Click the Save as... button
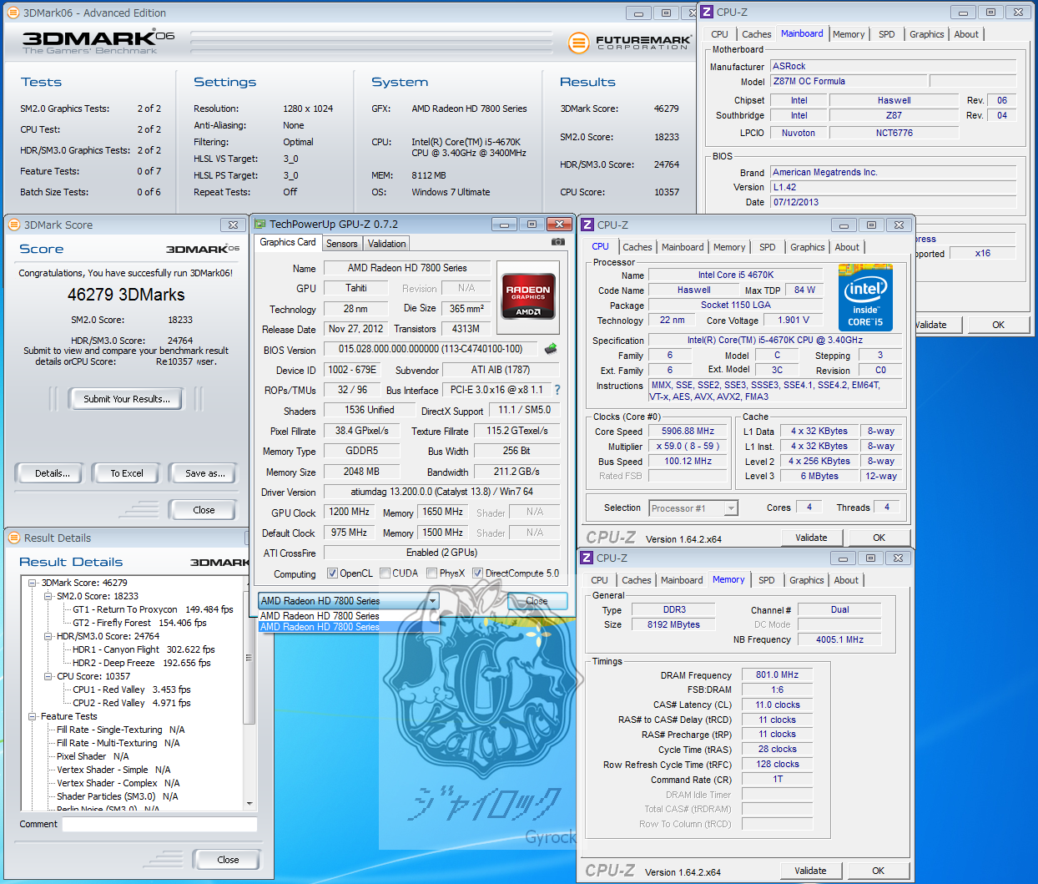The image size is (1038, 884). point(204,473)
